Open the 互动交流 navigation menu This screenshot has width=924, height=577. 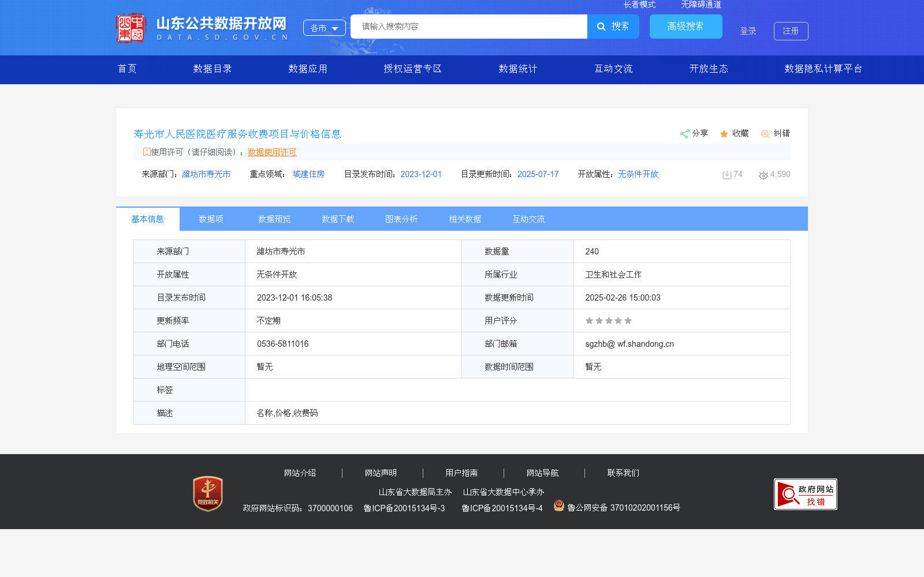[613, 69]
